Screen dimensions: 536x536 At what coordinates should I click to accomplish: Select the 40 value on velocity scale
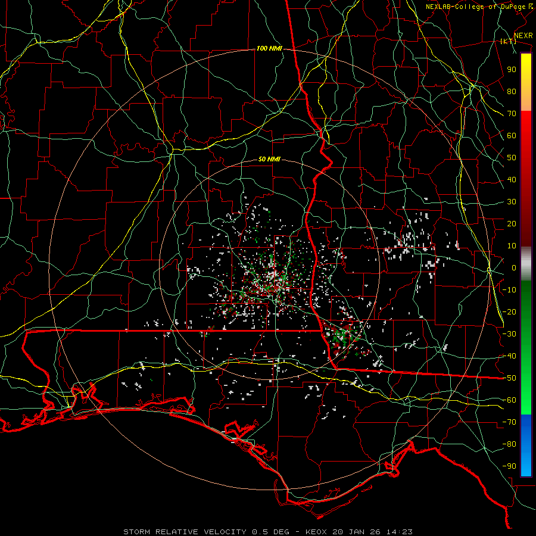(x=512, y=179)
